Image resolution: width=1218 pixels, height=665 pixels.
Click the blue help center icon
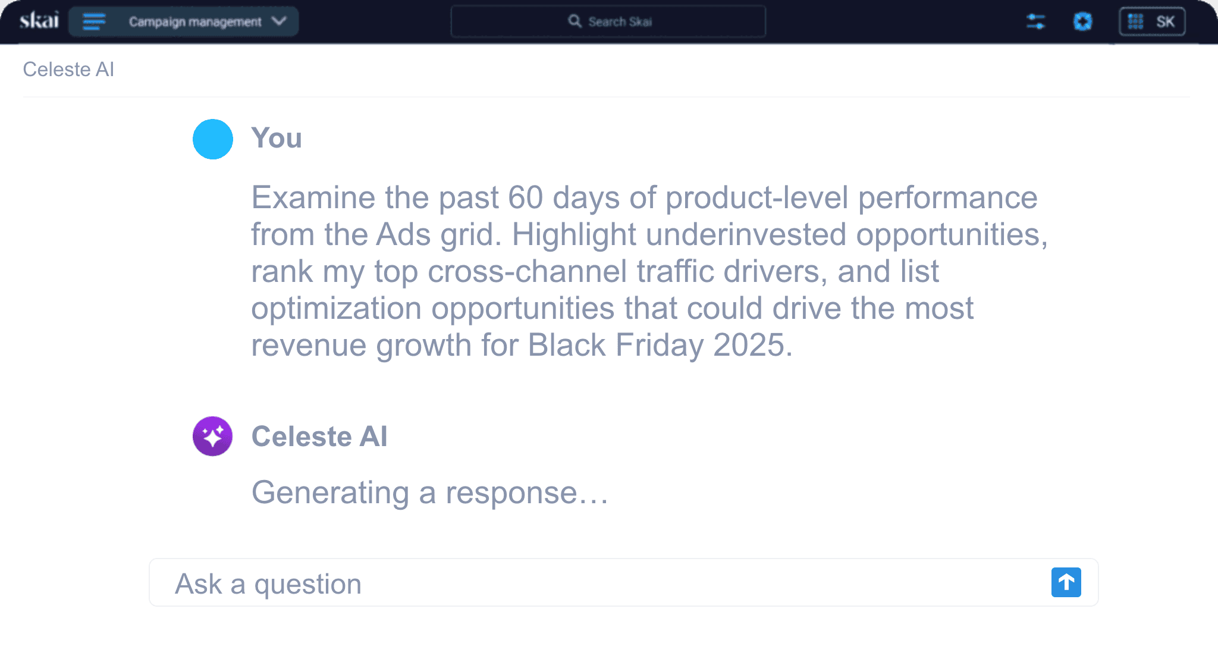[1084, 21]
